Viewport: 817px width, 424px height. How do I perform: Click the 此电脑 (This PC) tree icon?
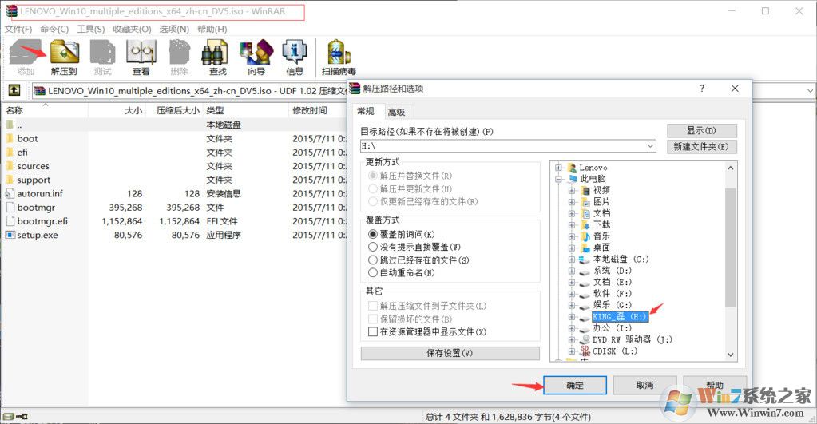[x=573, y=179]
